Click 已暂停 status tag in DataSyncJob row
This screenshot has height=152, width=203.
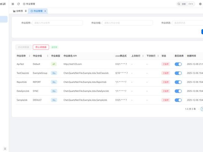pos(166,91)
